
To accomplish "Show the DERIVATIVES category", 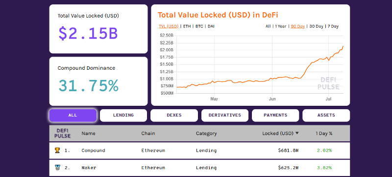I will (x=225, y=115).
